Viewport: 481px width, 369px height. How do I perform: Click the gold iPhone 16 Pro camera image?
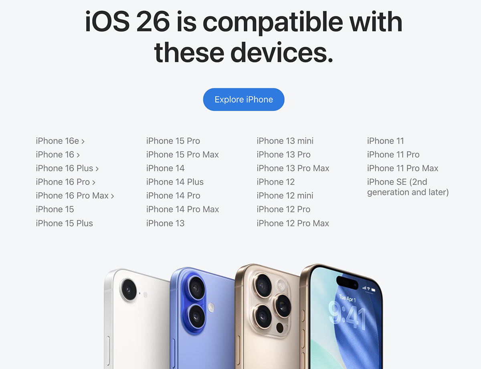coord(267,316)
